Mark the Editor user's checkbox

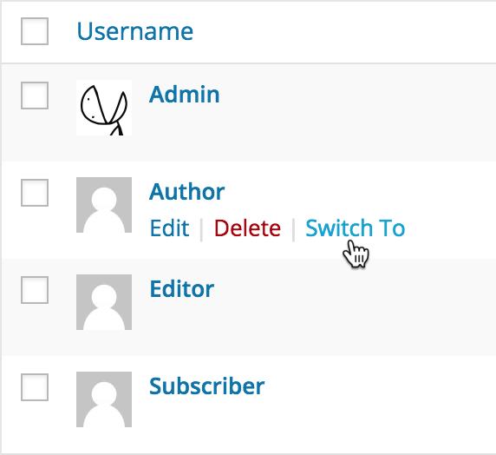pos(35,290)
